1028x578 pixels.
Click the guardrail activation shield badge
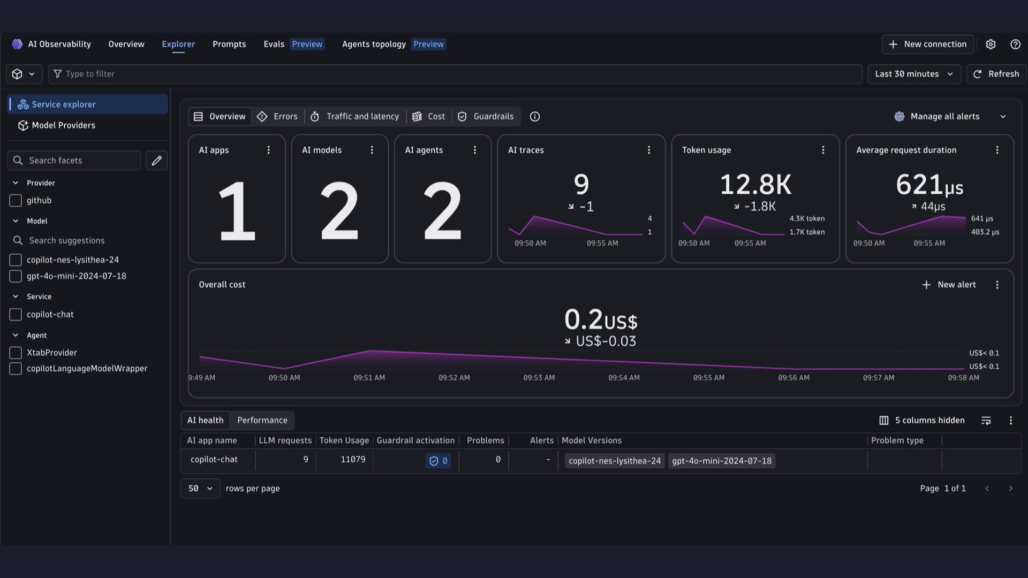pos(439,461)
